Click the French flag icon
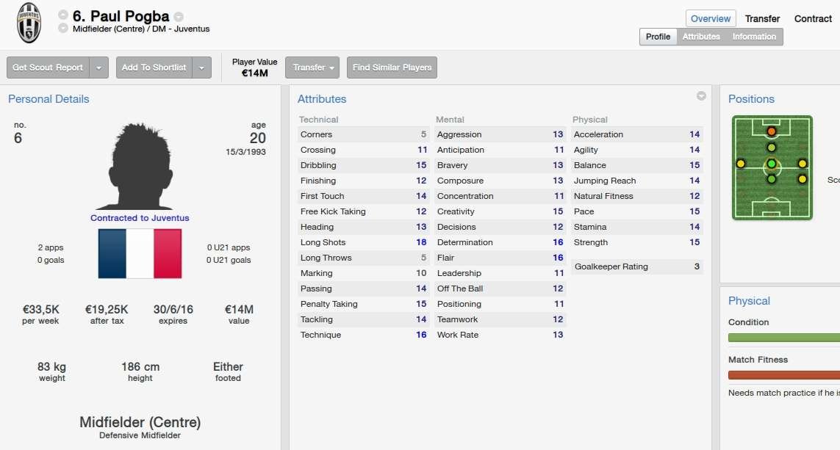This screenshot has height=450, width=840. point(140,253)
